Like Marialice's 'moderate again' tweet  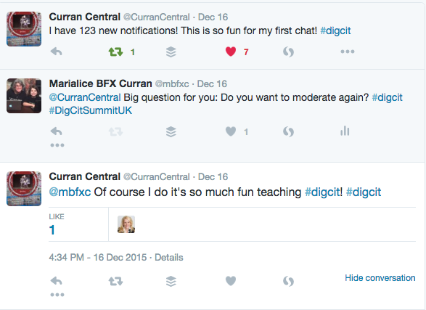click(x=231, y=131)
